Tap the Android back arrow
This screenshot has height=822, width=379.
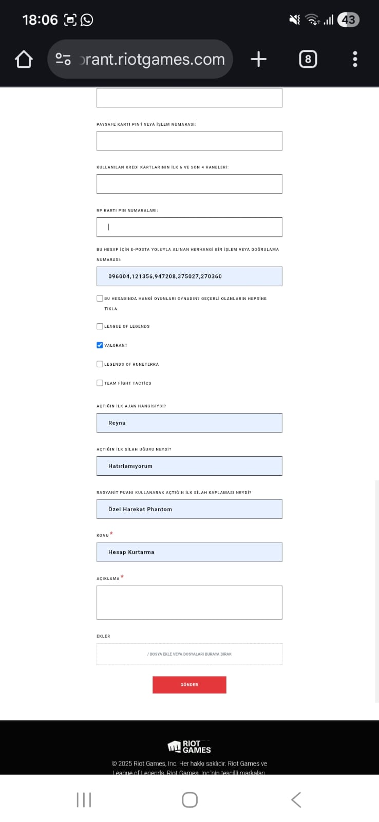(296, 800)
